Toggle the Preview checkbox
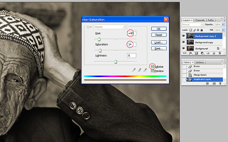This screenshot has height=142, width=228. (152, 71)
